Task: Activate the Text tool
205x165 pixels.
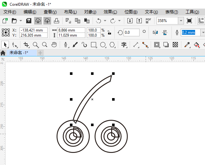Action: click(124, 45)
